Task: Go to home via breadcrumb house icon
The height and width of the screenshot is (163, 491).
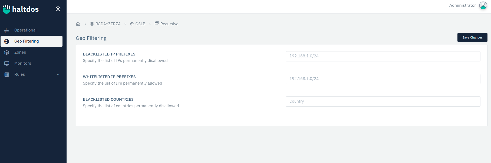Action: click(x=78, y=24)
